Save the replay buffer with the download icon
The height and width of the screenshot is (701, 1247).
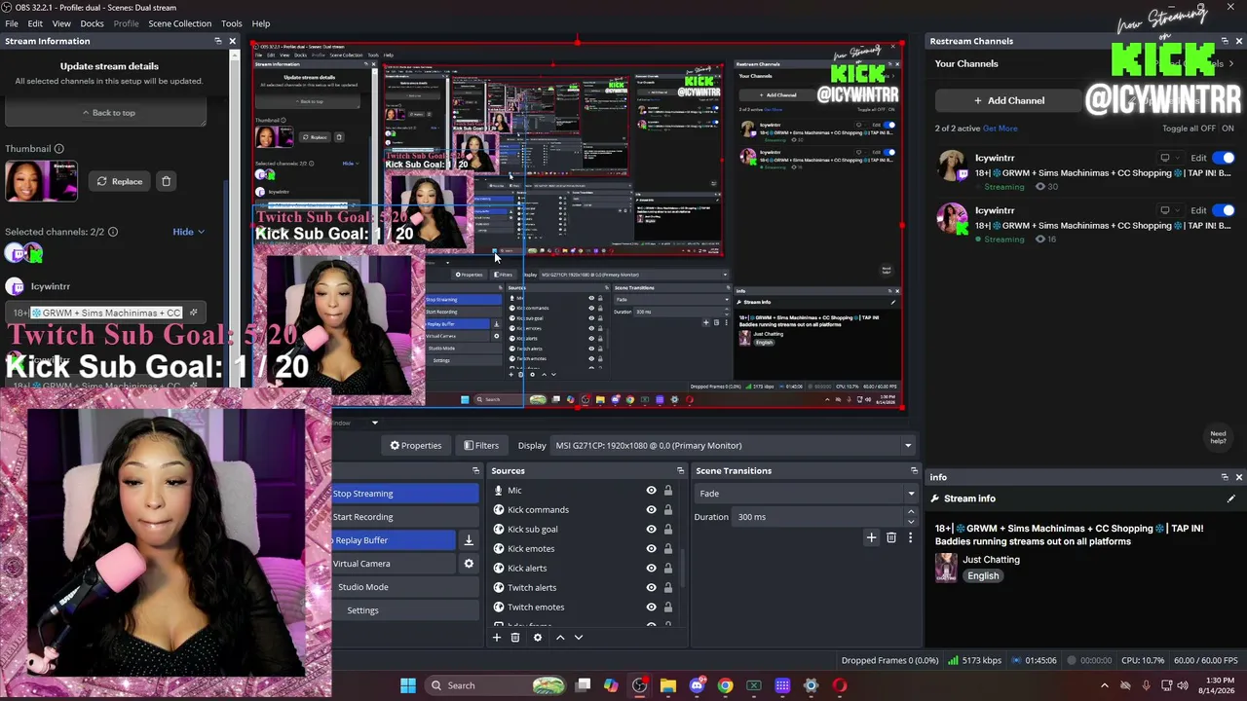coord(469,540)
